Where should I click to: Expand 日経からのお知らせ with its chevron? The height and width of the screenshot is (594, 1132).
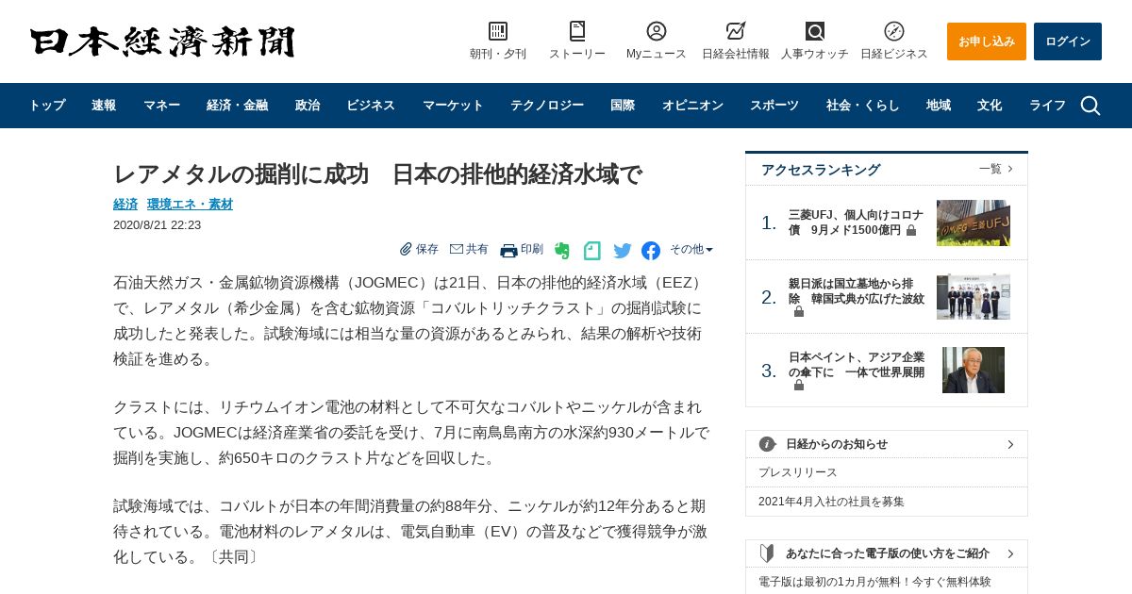click(x=1010, y=444)
